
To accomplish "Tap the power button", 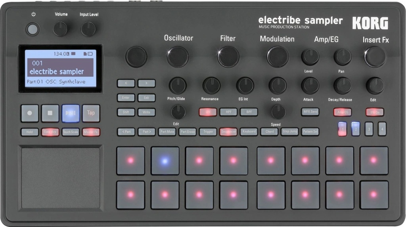I will click(x=33, y=29).
